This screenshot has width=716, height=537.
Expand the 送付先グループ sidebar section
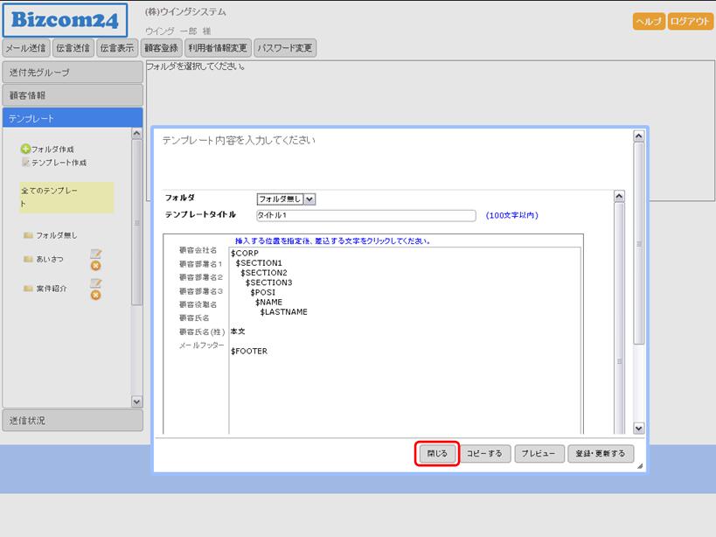(72, 72)
